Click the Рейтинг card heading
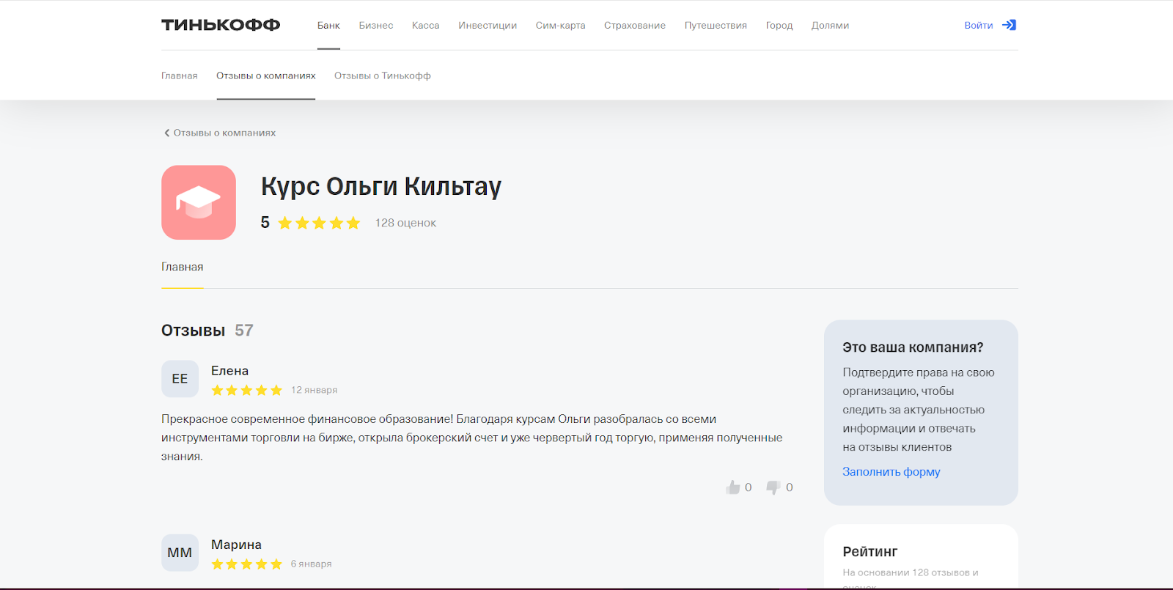 coord(870,552)
